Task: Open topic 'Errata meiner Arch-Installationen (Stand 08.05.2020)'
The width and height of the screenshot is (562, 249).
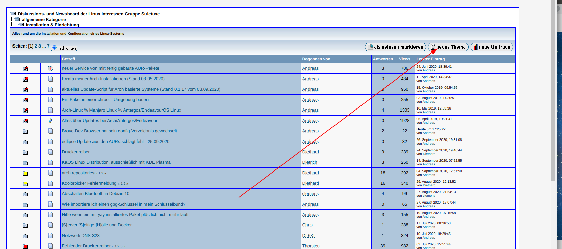Action: tap(113, 79)
